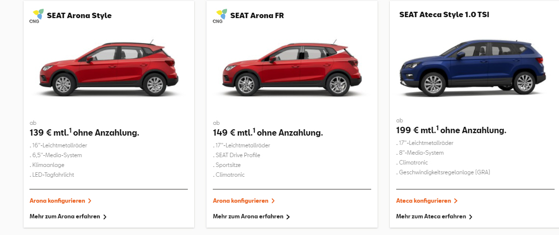The height and width of the screenshot is (235, 559).
Task: Open the Ateca konfigurieren link
Action: pyautogui.click(x=424, y=201)
